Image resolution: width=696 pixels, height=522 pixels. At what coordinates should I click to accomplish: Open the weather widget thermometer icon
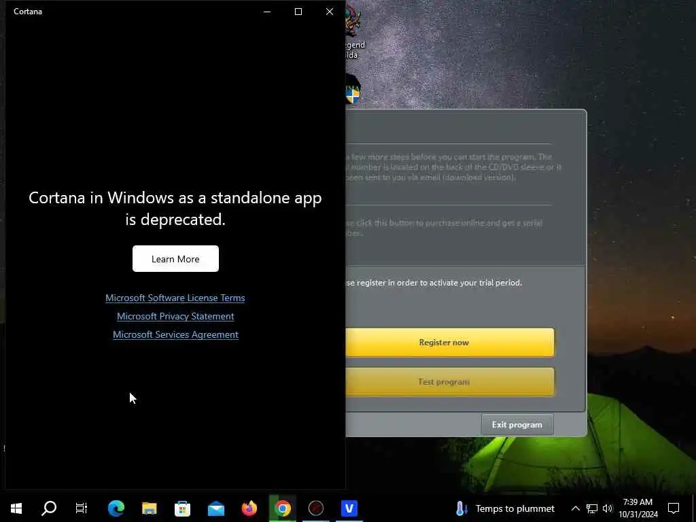click(462, 508)
